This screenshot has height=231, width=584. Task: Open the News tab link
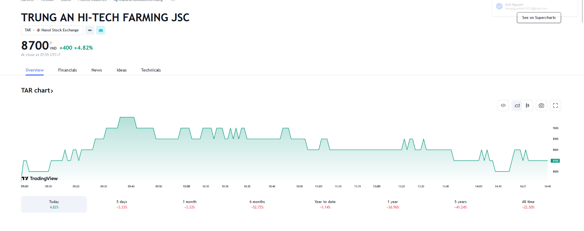tap(97, 70)
